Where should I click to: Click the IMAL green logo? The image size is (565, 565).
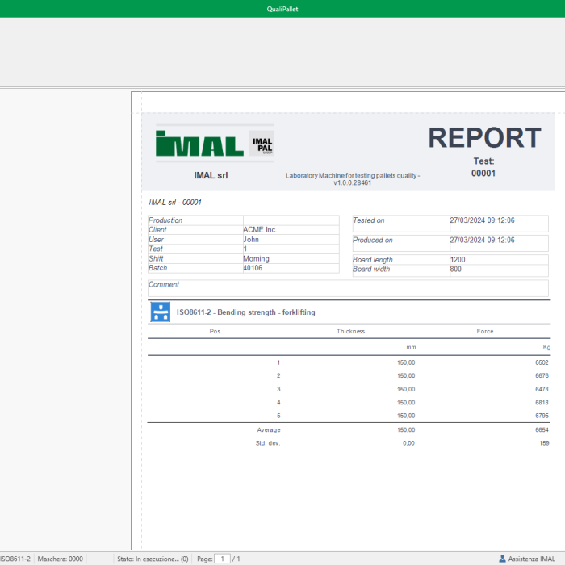tap(199, 144)
